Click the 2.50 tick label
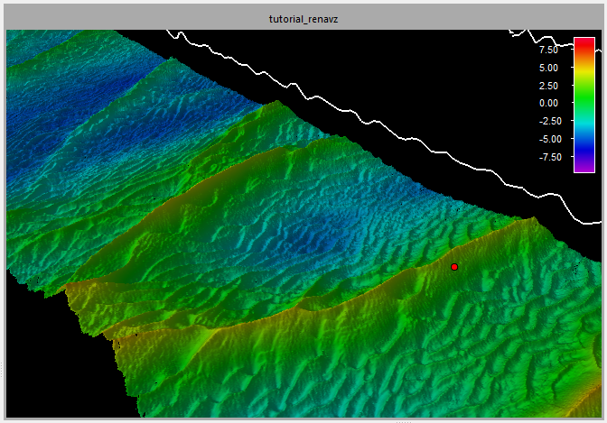Screen dimensions: 607x423 point(548,86)
